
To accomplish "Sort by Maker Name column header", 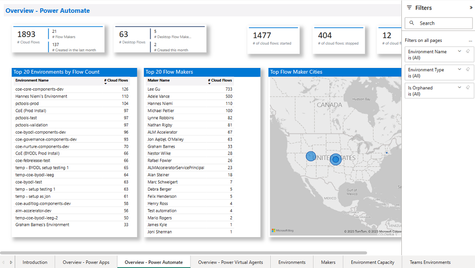I will coord(159,80).
